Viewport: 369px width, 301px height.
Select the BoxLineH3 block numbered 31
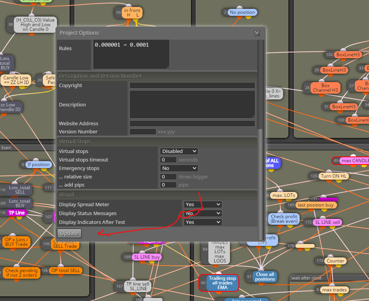[x=344, y=107]
